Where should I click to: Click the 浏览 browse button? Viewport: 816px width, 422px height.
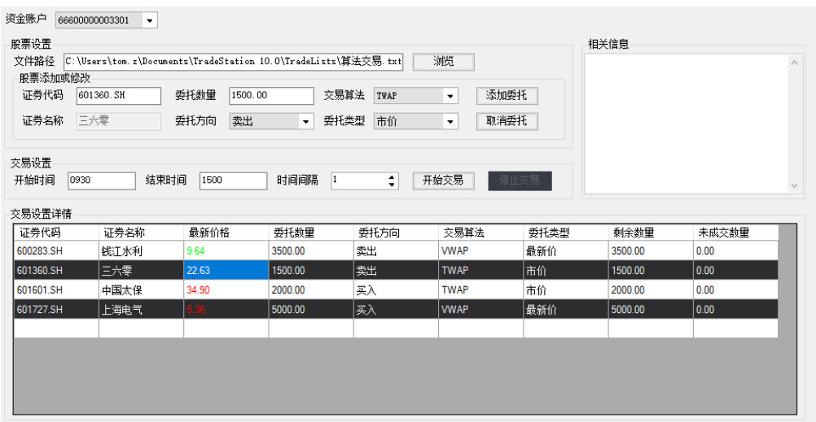click(443, 62)
